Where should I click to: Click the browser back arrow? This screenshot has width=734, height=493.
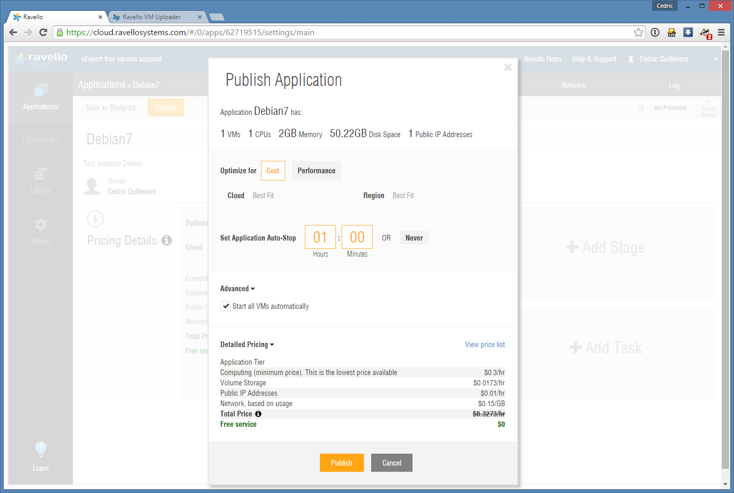(x=13, y=33)
